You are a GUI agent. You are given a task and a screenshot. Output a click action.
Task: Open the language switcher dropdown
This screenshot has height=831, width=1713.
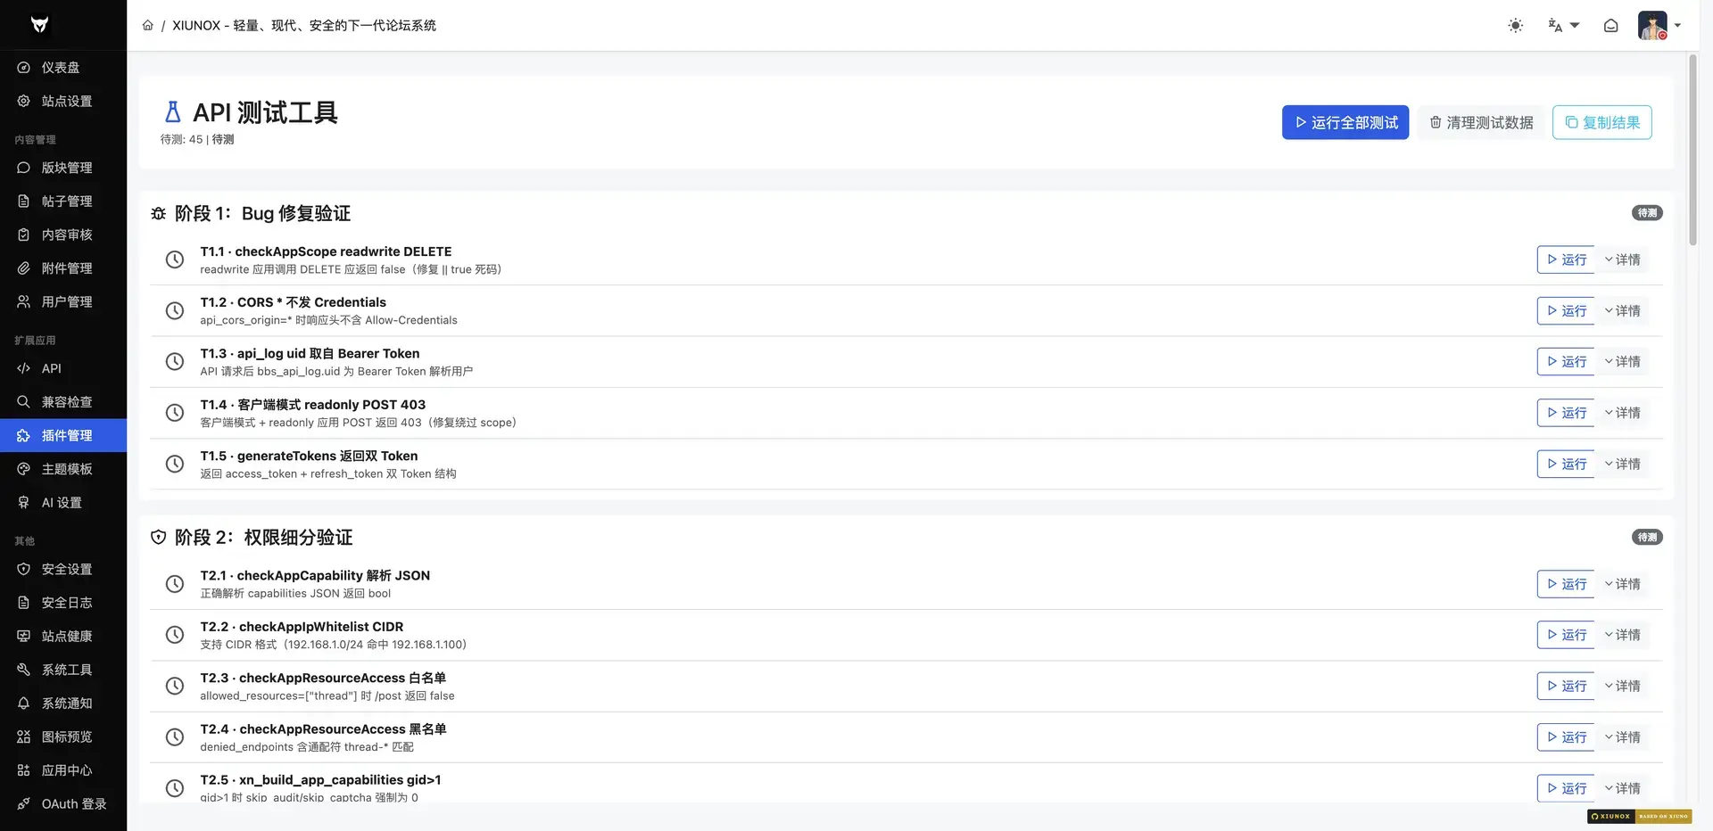click(1563, 26)
